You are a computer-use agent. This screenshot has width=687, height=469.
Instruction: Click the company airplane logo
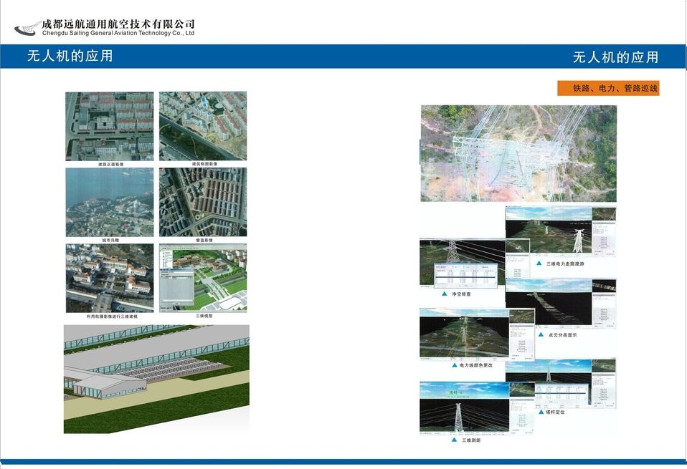(27, 28)
